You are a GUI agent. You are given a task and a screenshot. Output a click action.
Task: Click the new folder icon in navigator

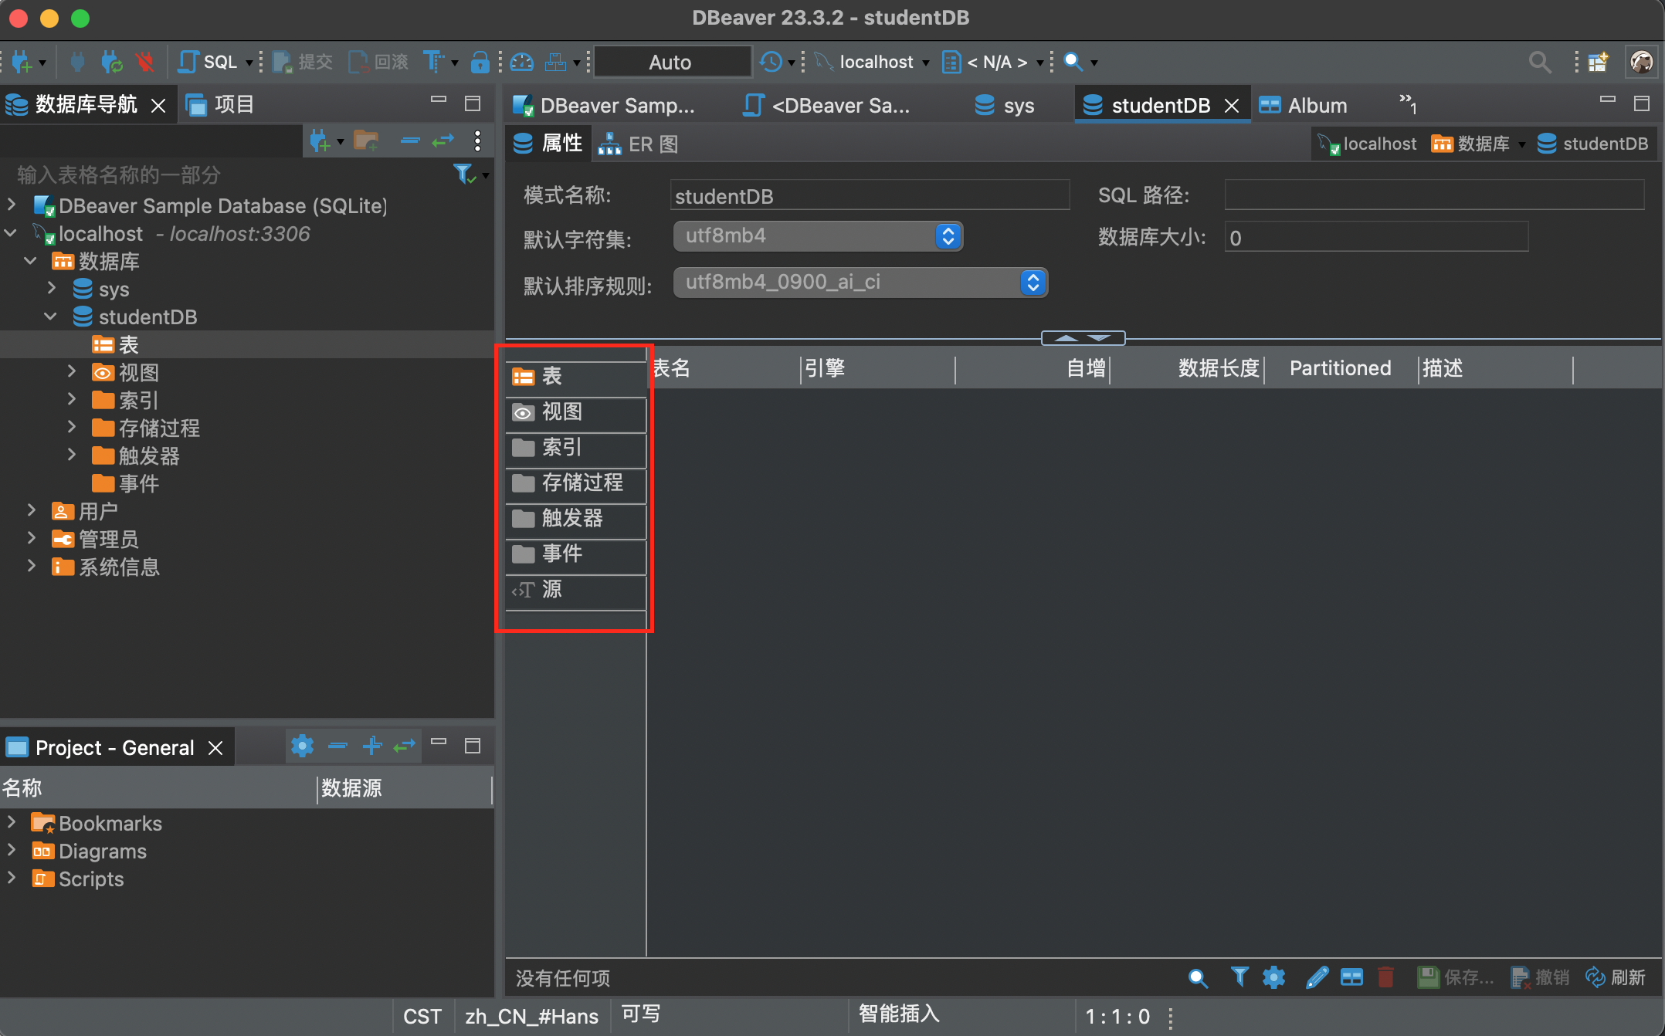tap(366, 141)
